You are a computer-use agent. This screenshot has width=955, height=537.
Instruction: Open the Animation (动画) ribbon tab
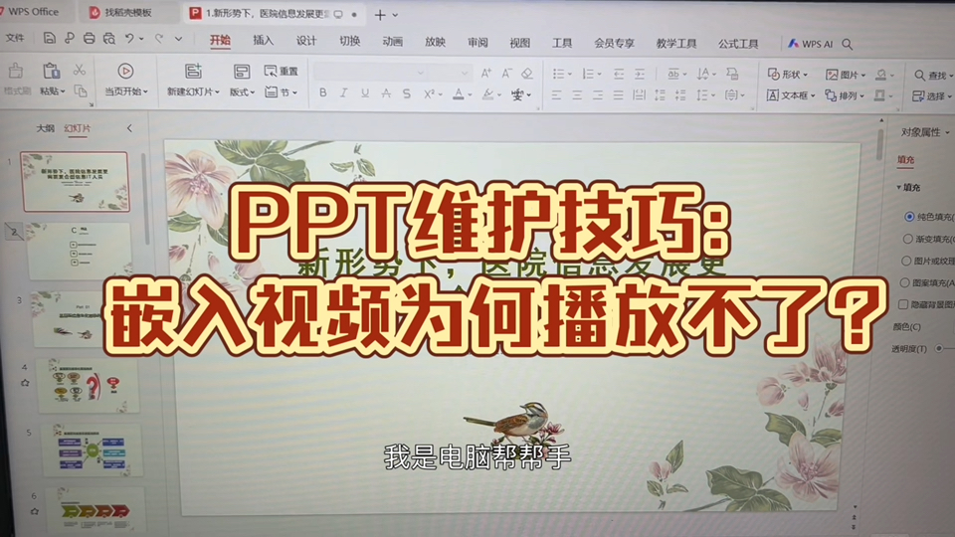392,42
